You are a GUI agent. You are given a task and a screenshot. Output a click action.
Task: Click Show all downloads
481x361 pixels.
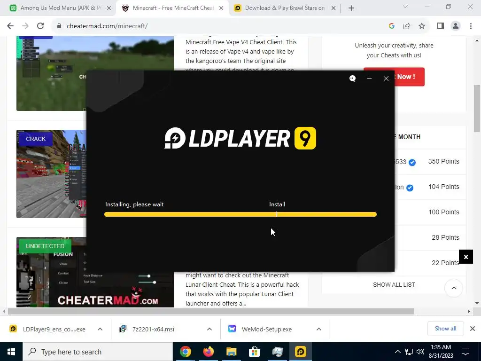(x=445, y=329)
